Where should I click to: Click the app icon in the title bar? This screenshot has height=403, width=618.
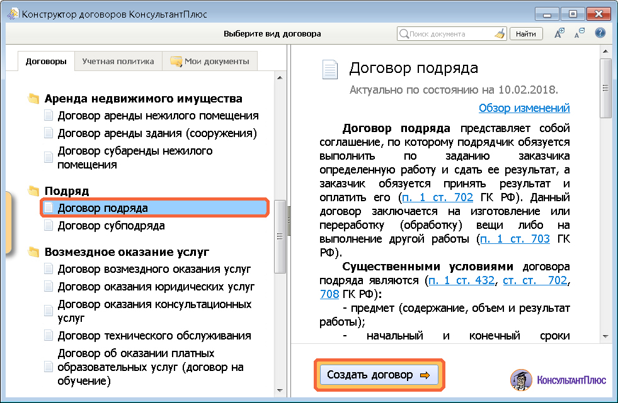[13, 14]
